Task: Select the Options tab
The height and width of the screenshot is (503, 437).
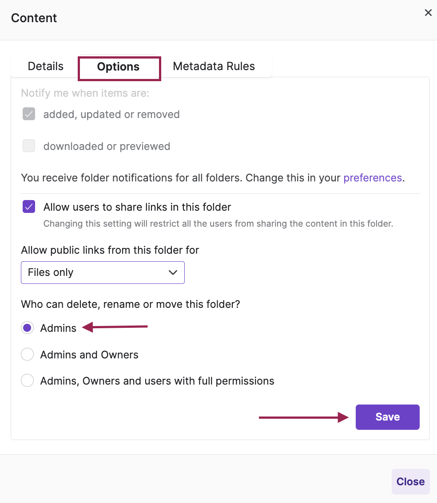Action: pyautogui.click(x=119, y=67)
